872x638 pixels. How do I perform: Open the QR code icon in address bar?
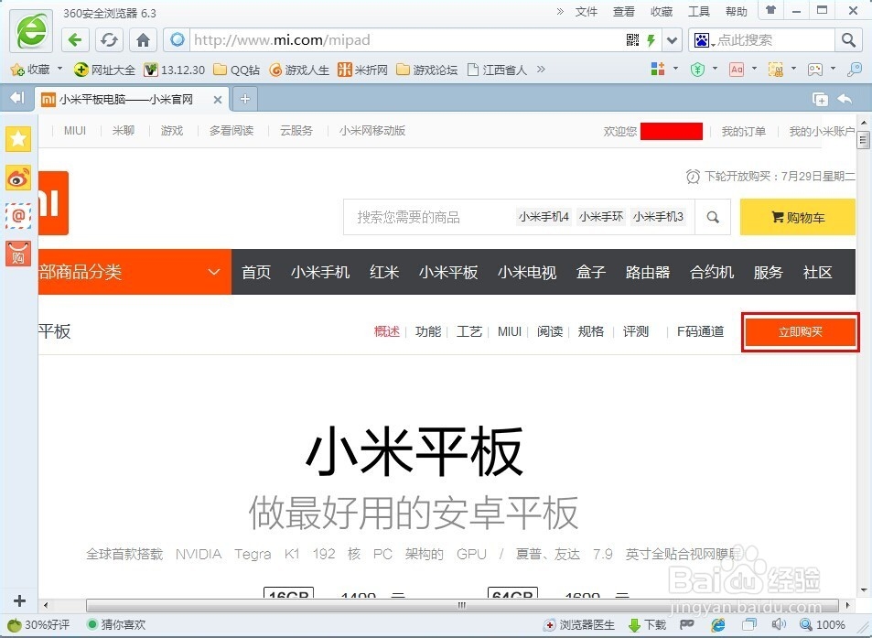click(632, 40)
